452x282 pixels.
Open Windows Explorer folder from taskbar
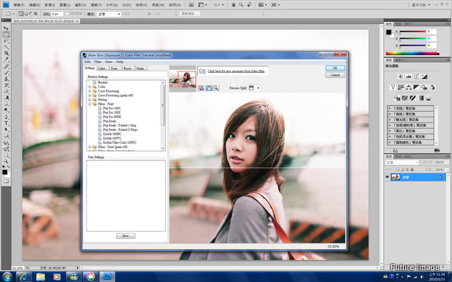pos(41,277)
